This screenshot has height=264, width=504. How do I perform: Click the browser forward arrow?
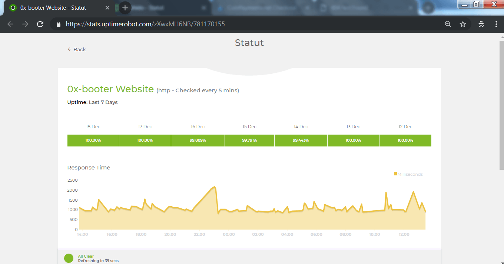[x=25, y=24]
